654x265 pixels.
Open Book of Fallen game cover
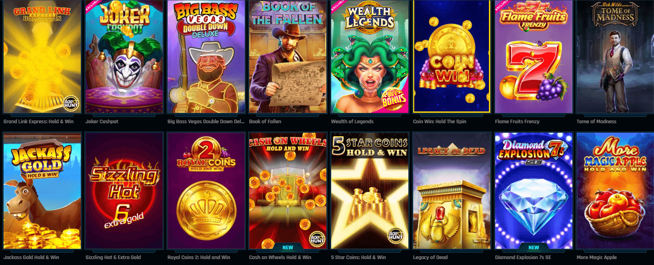click(x=288, y=56)
